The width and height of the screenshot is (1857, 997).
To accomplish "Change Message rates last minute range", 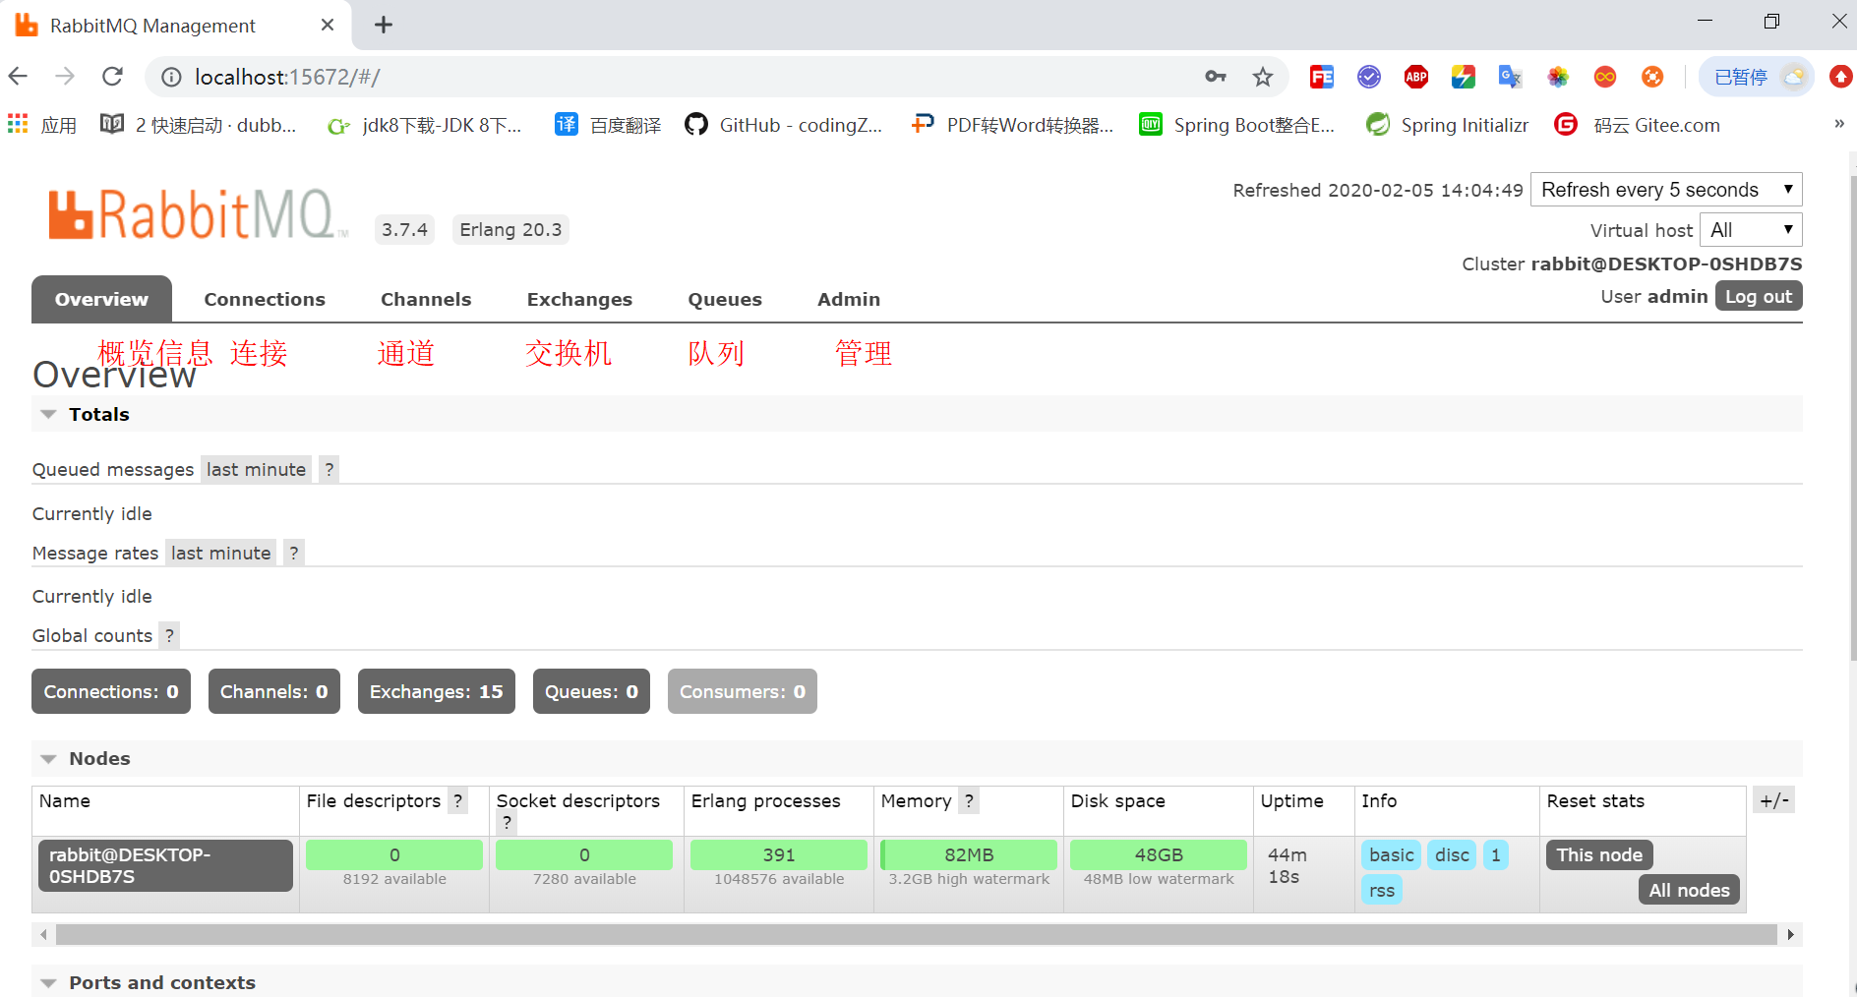I will pyautogui.click(x=220, y=553).
